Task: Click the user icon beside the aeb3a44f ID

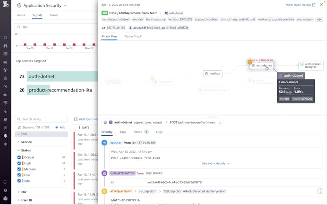Action: coord(130,28)
